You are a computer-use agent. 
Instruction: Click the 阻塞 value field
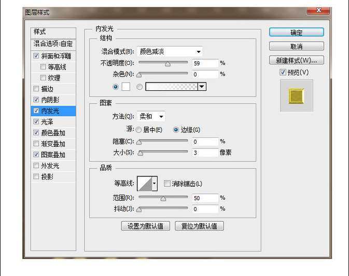205,142
